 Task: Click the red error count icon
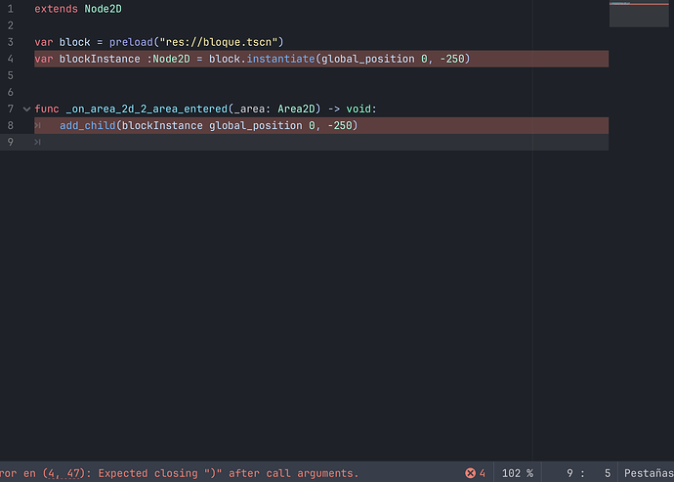point(471,473)
